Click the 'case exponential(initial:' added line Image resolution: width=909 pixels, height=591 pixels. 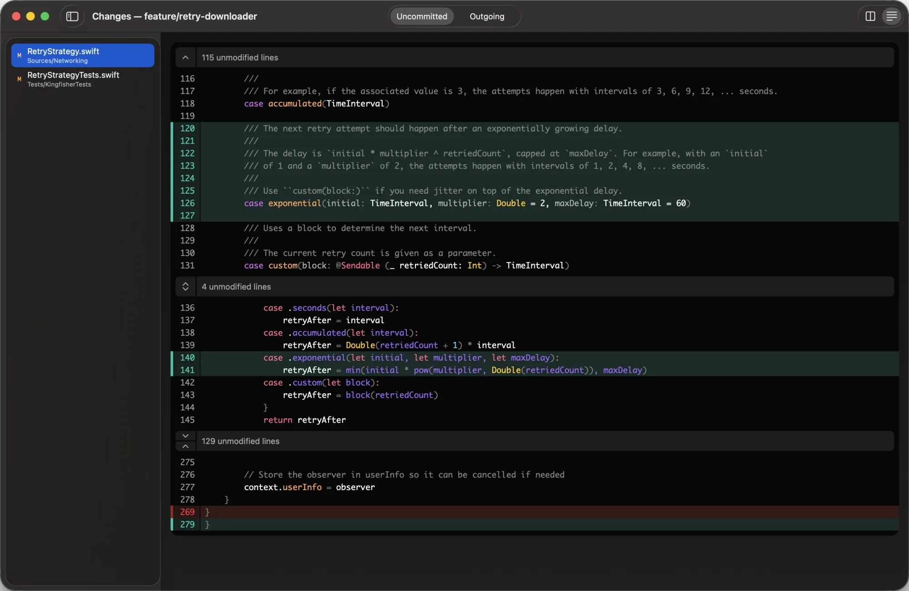click(467, 203)
